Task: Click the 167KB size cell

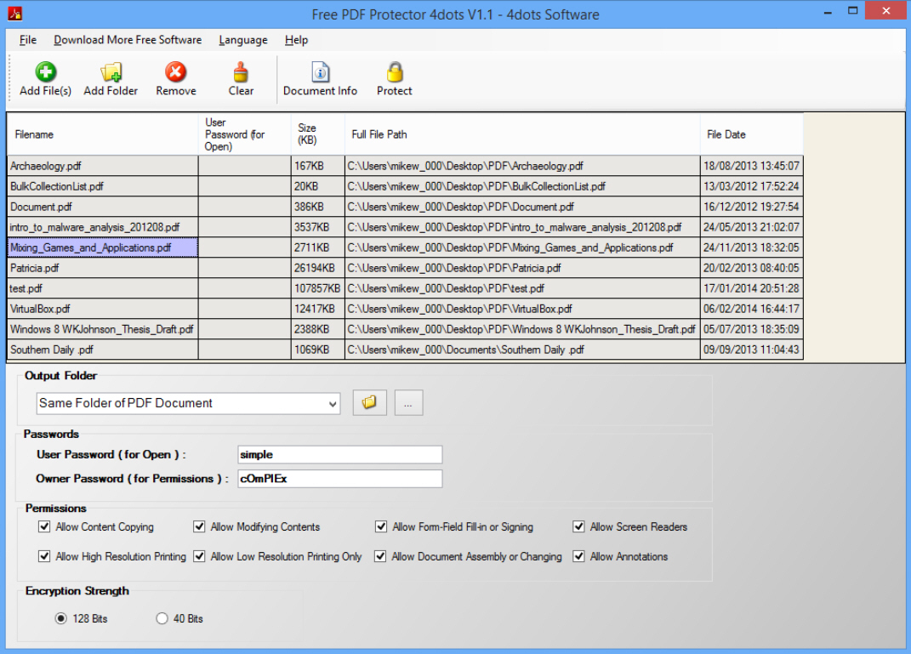Action: (318, 166)
